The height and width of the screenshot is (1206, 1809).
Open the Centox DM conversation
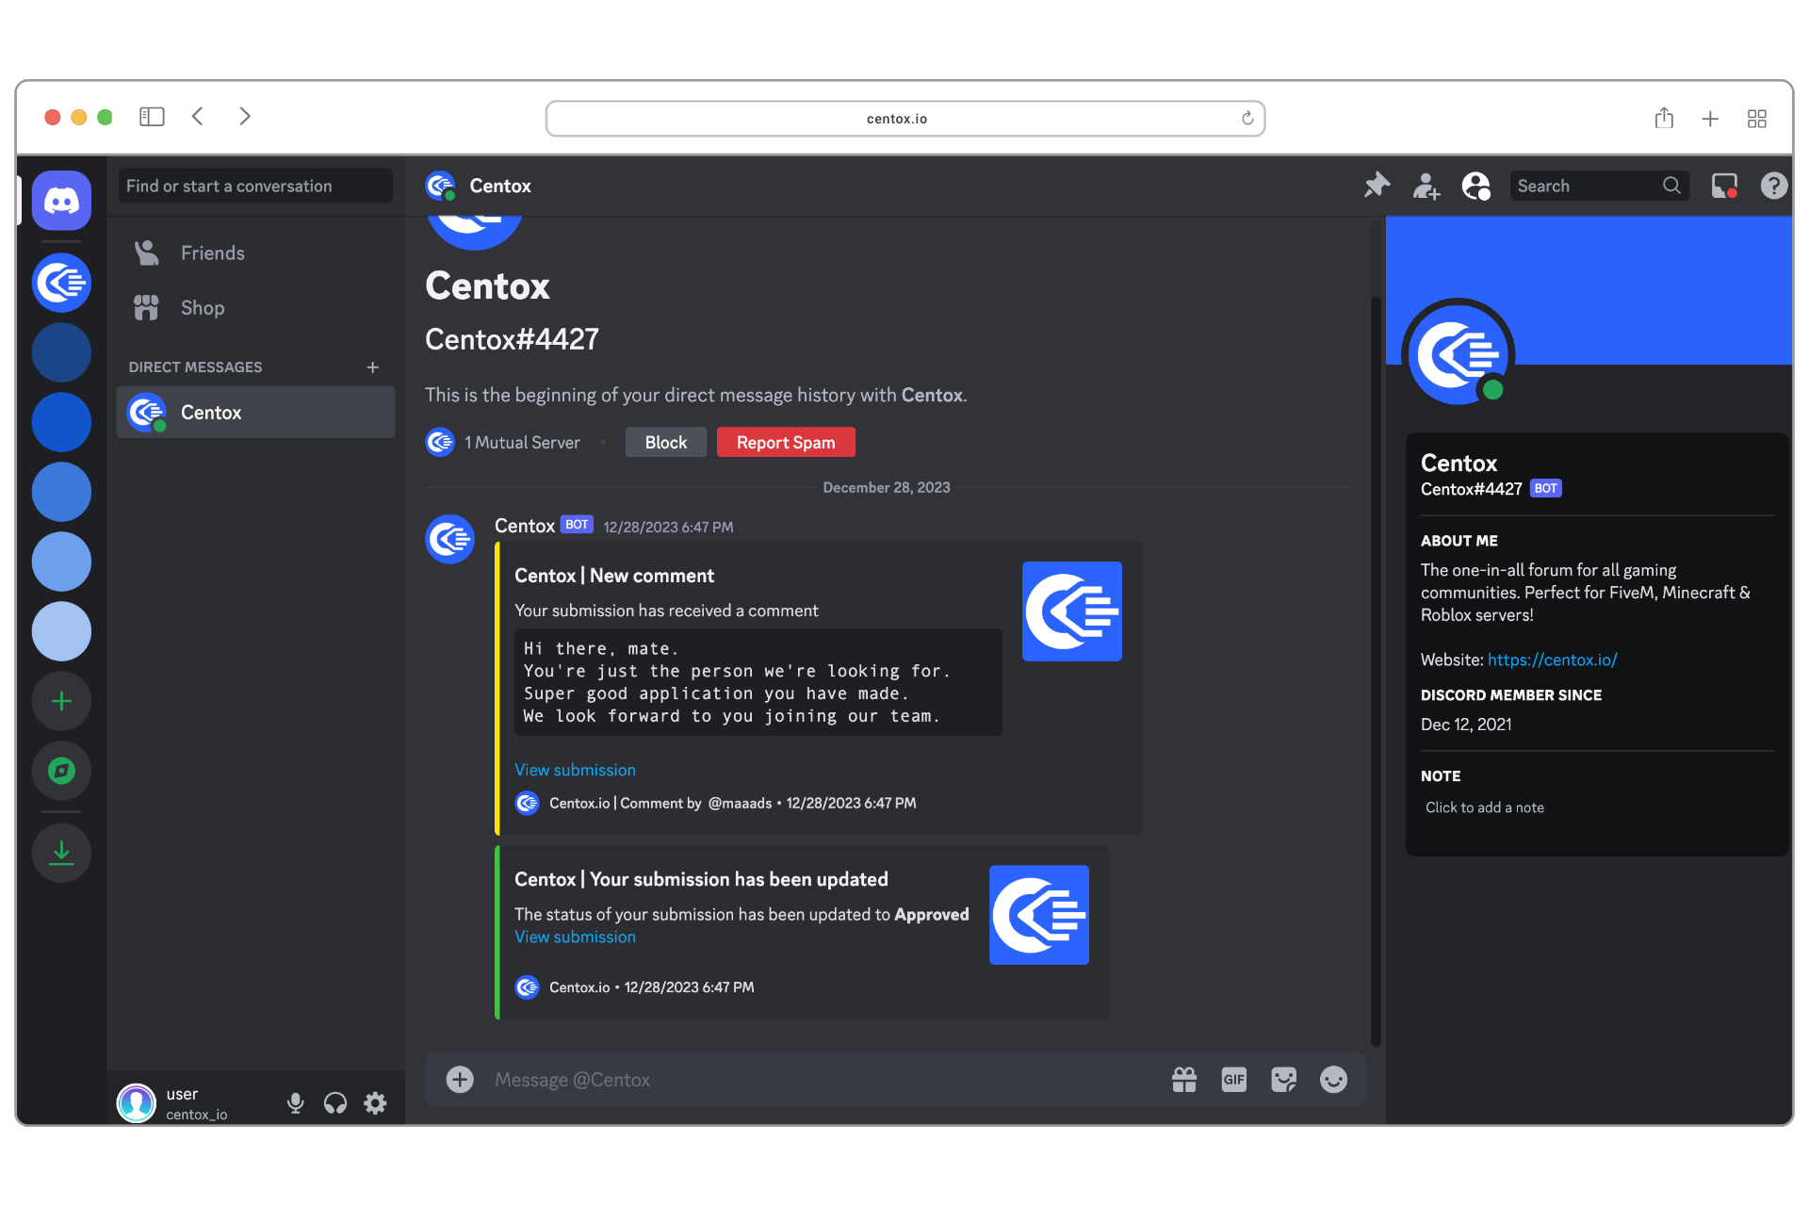[x=255, y=412]
